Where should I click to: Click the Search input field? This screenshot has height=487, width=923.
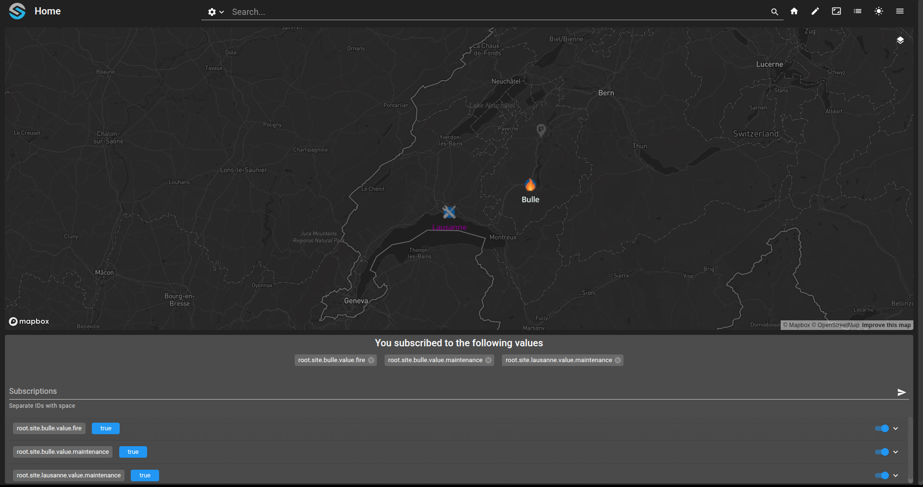(x=498, y=12)
